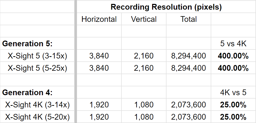Select the '4K vs 5' cell
This screenshot has height=123, width=256.
233,92
